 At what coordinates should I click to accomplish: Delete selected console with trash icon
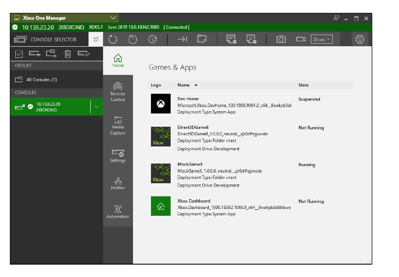tap(68, 54)
